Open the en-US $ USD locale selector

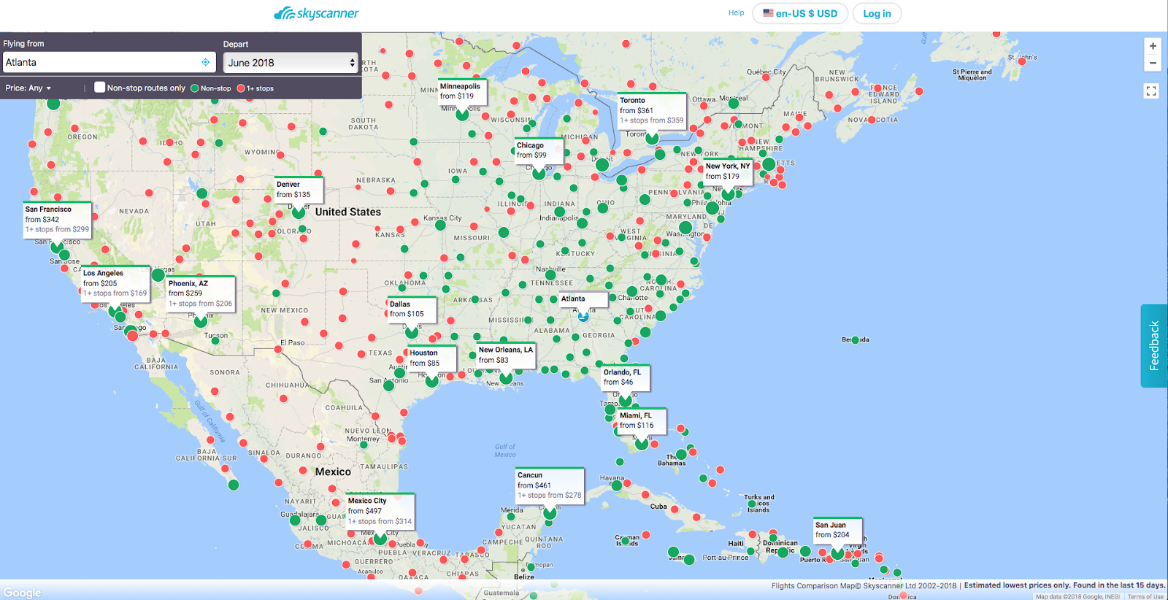(x=800, y=13)
